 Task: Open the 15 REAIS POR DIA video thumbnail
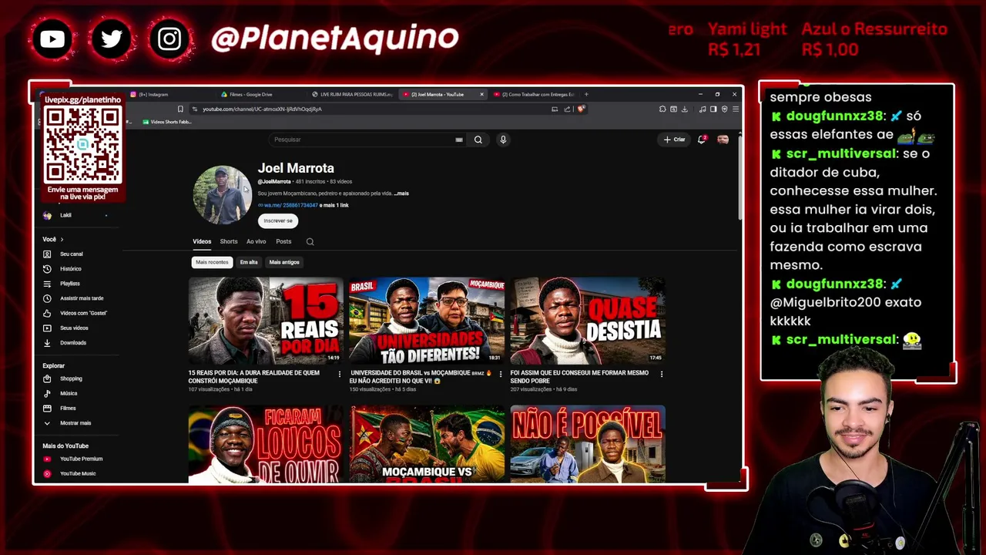click(265, 321)
